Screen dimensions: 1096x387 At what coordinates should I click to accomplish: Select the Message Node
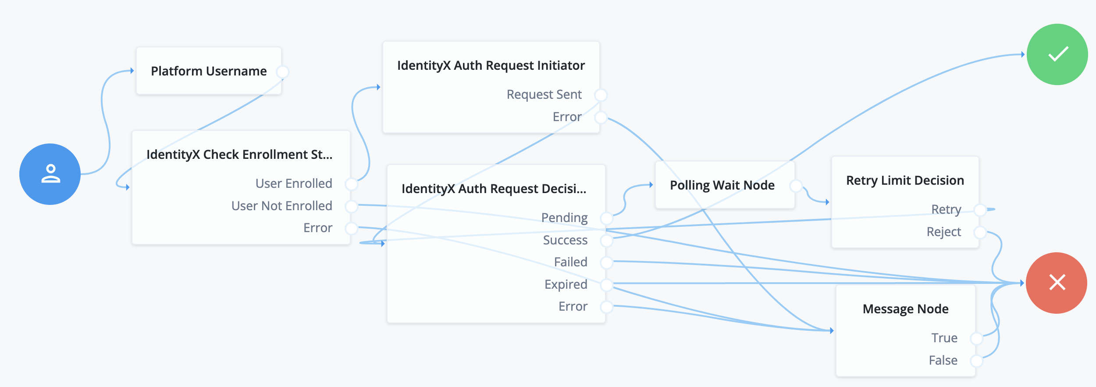[905, 309]
